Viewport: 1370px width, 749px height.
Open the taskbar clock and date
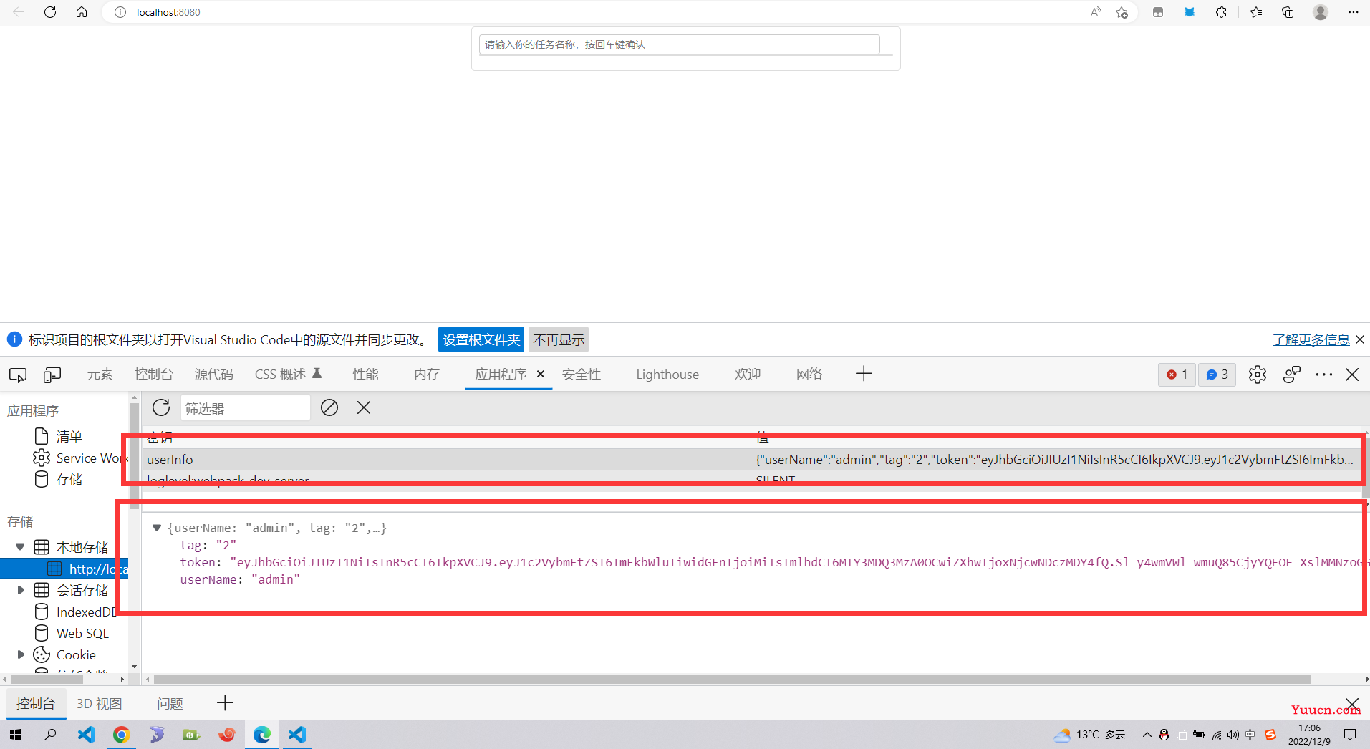(1309, 735)
